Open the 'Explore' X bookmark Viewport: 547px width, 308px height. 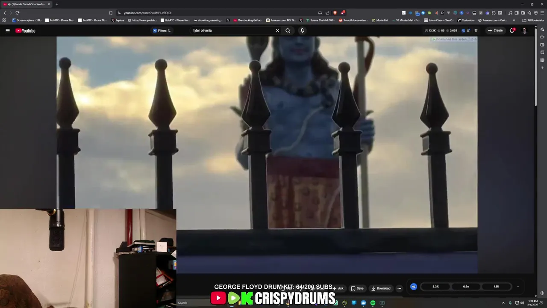(x=118, y=20)
